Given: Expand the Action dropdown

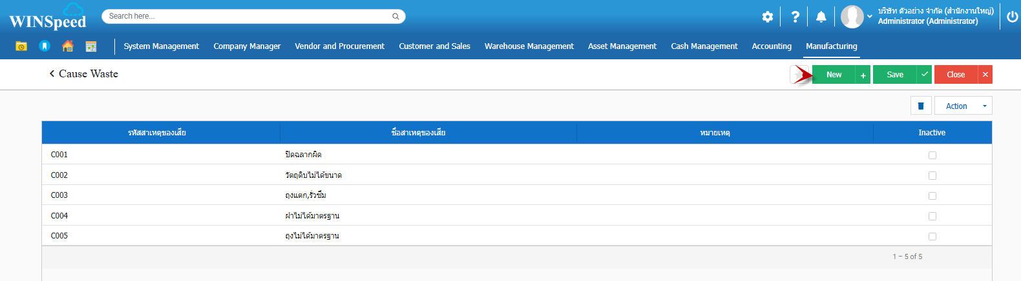Looking at the screenshot, I should point(963,106).
